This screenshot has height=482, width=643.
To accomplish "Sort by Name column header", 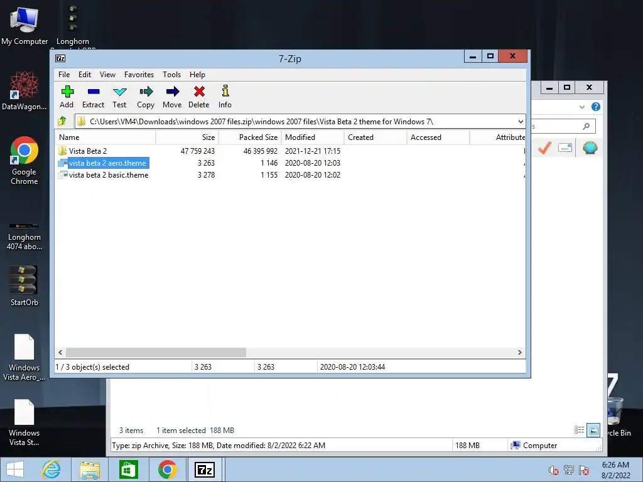I will [105, 137].
